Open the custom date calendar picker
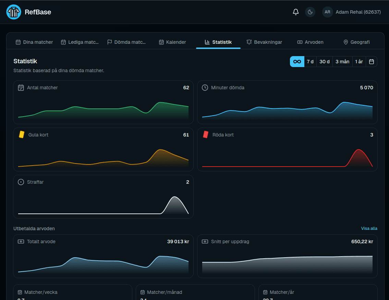 click(x=371, y=62)
